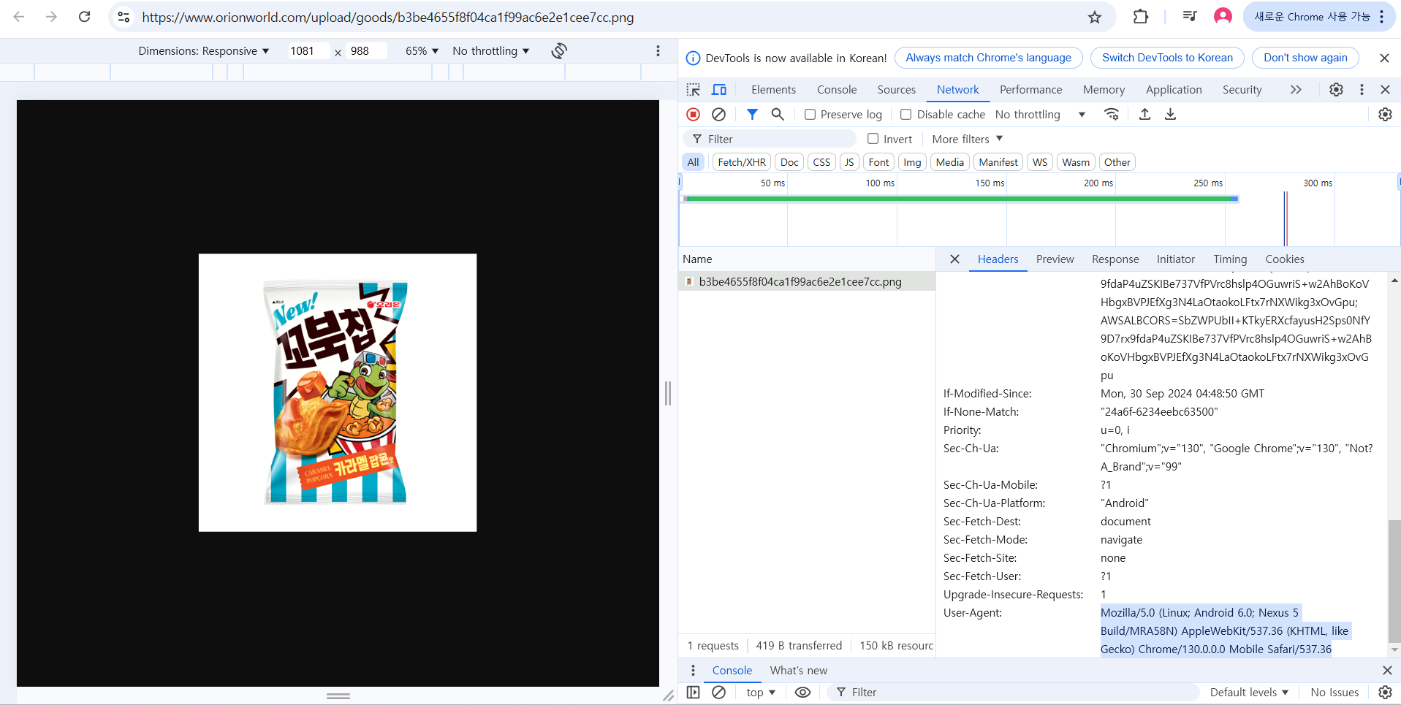Toggle the Img request filter
This screenshot has height=705, width=1401.
click(912, 162)
